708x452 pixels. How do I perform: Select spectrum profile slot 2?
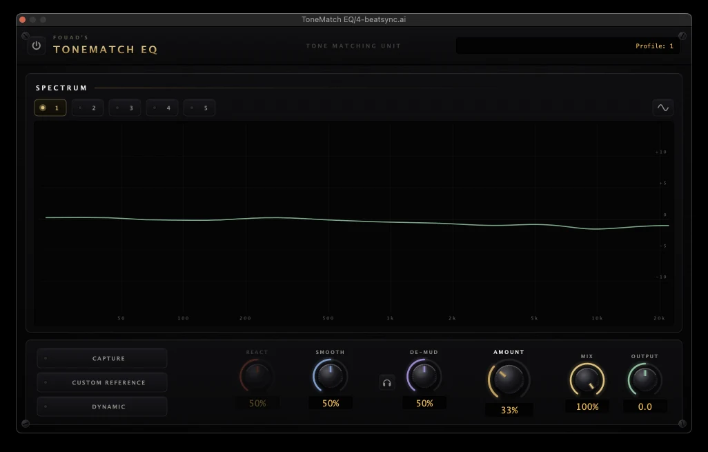pos(88,108)
